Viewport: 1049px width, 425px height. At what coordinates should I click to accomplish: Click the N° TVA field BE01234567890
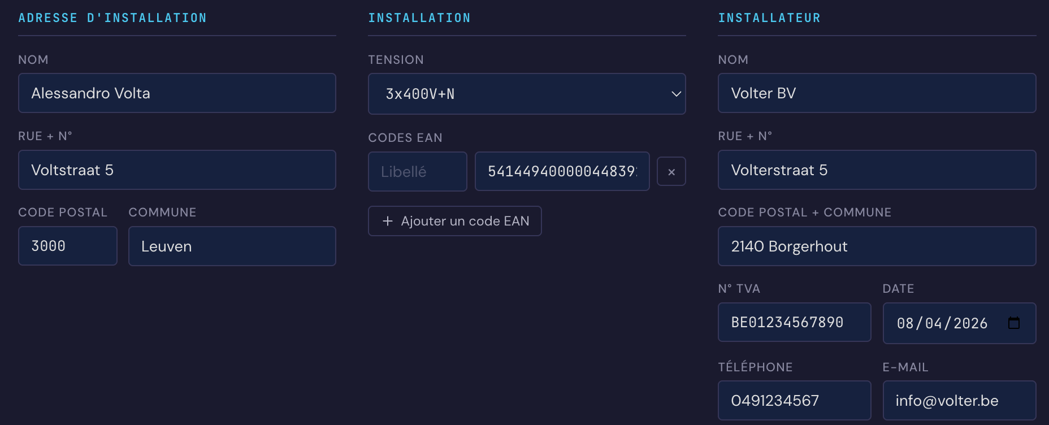(x=795, y=322)
